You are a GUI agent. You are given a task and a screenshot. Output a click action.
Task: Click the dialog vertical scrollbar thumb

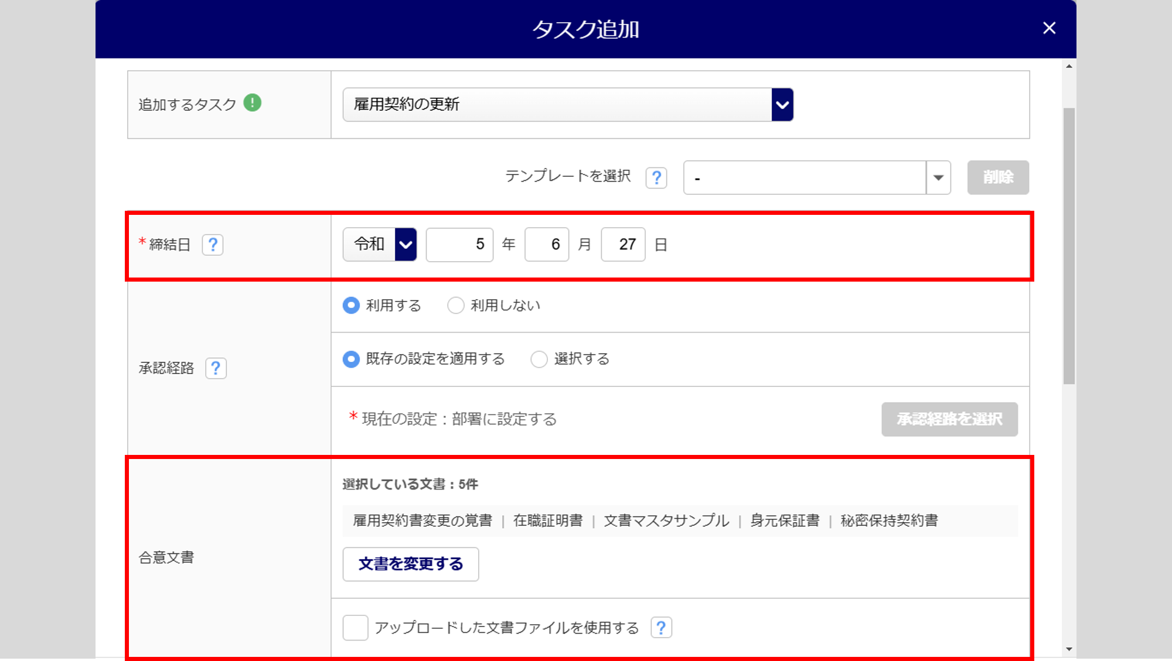coord(1069,246)
